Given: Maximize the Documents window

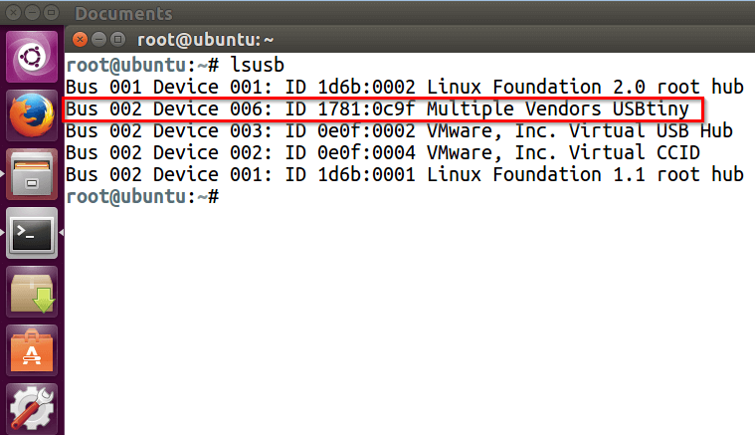Looking at the screenshot, I should click(51, 13).
